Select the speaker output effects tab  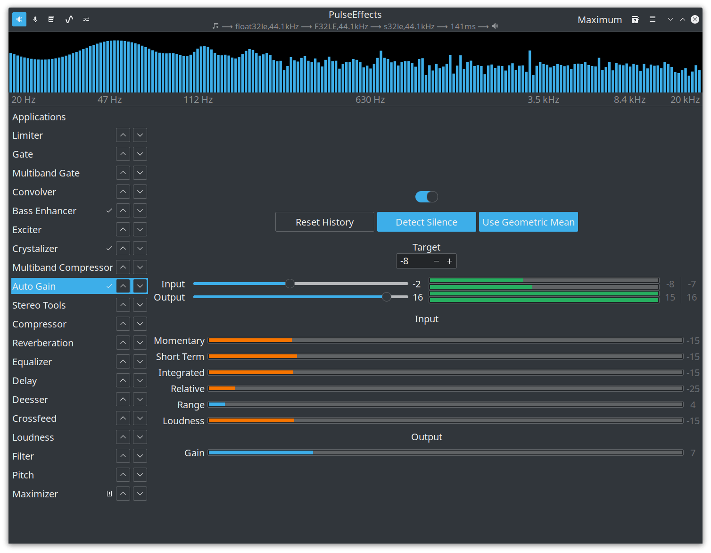pos(19,19)
